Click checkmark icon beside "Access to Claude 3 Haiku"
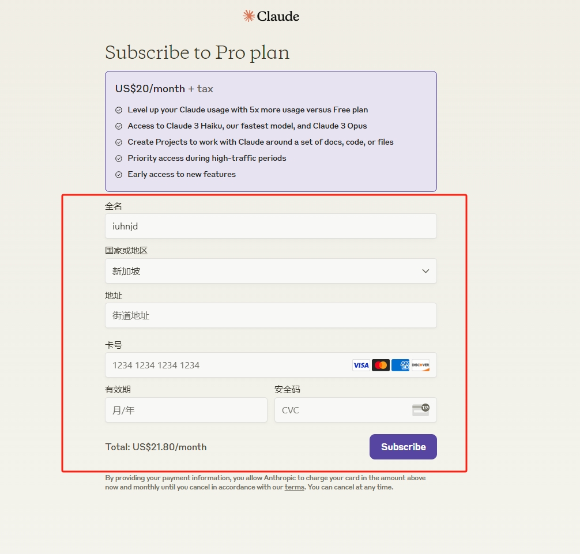 pos(119,126)
